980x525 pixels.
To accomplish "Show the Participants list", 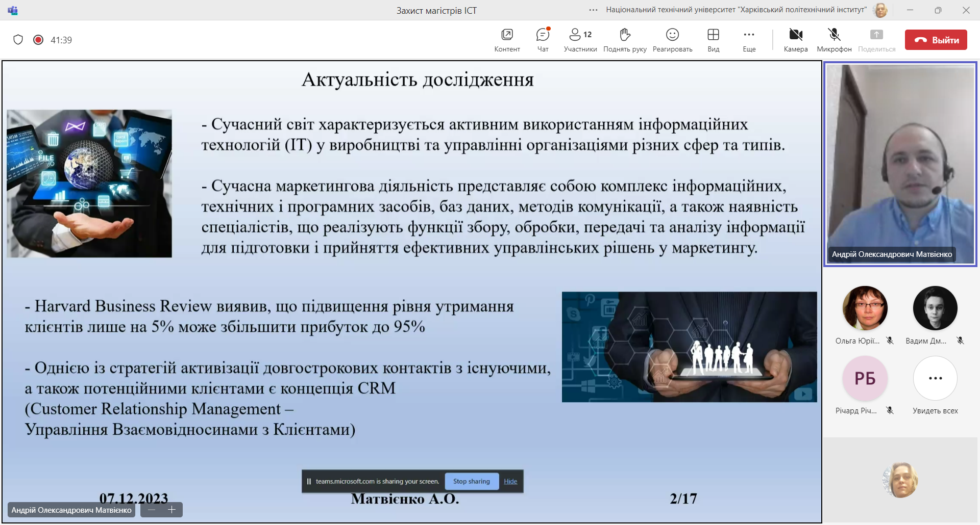I will pos(580,40).
